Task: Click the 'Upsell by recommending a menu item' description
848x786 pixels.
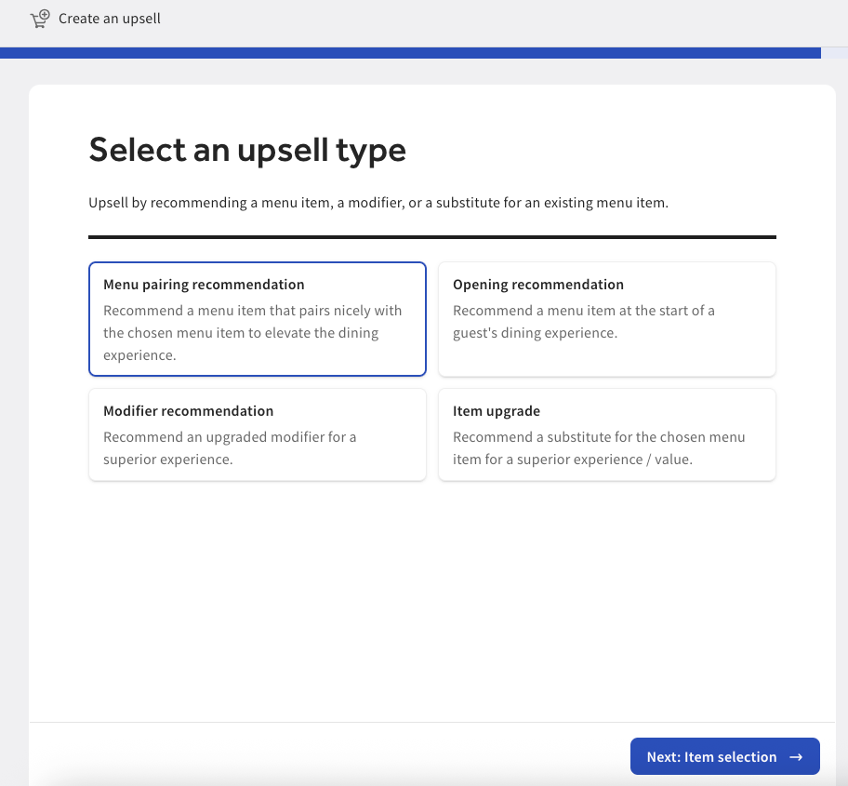Action: 378,203
